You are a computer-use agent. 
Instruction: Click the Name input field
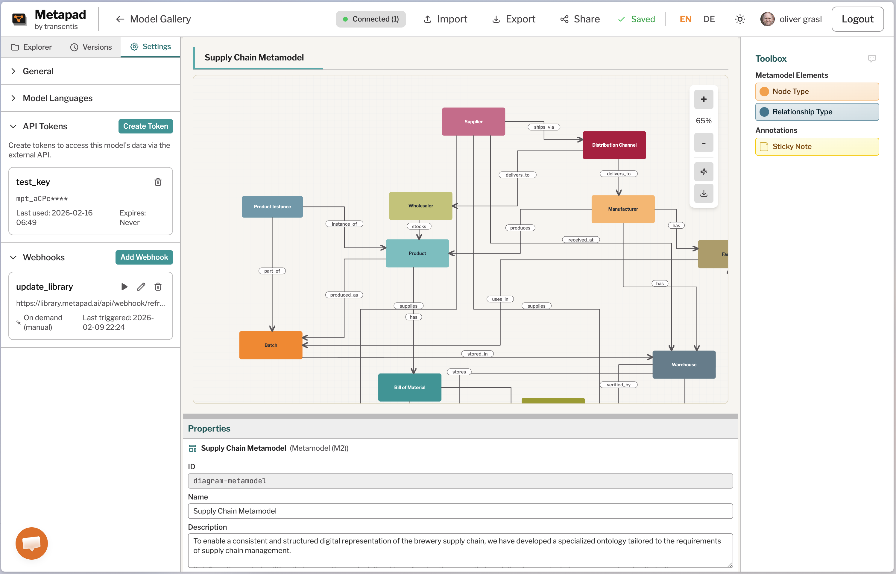point(460,511)
